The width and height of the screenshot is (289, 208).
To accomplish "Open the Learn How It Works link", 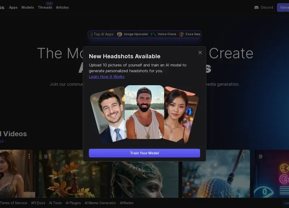I will (x=107, y=77).
